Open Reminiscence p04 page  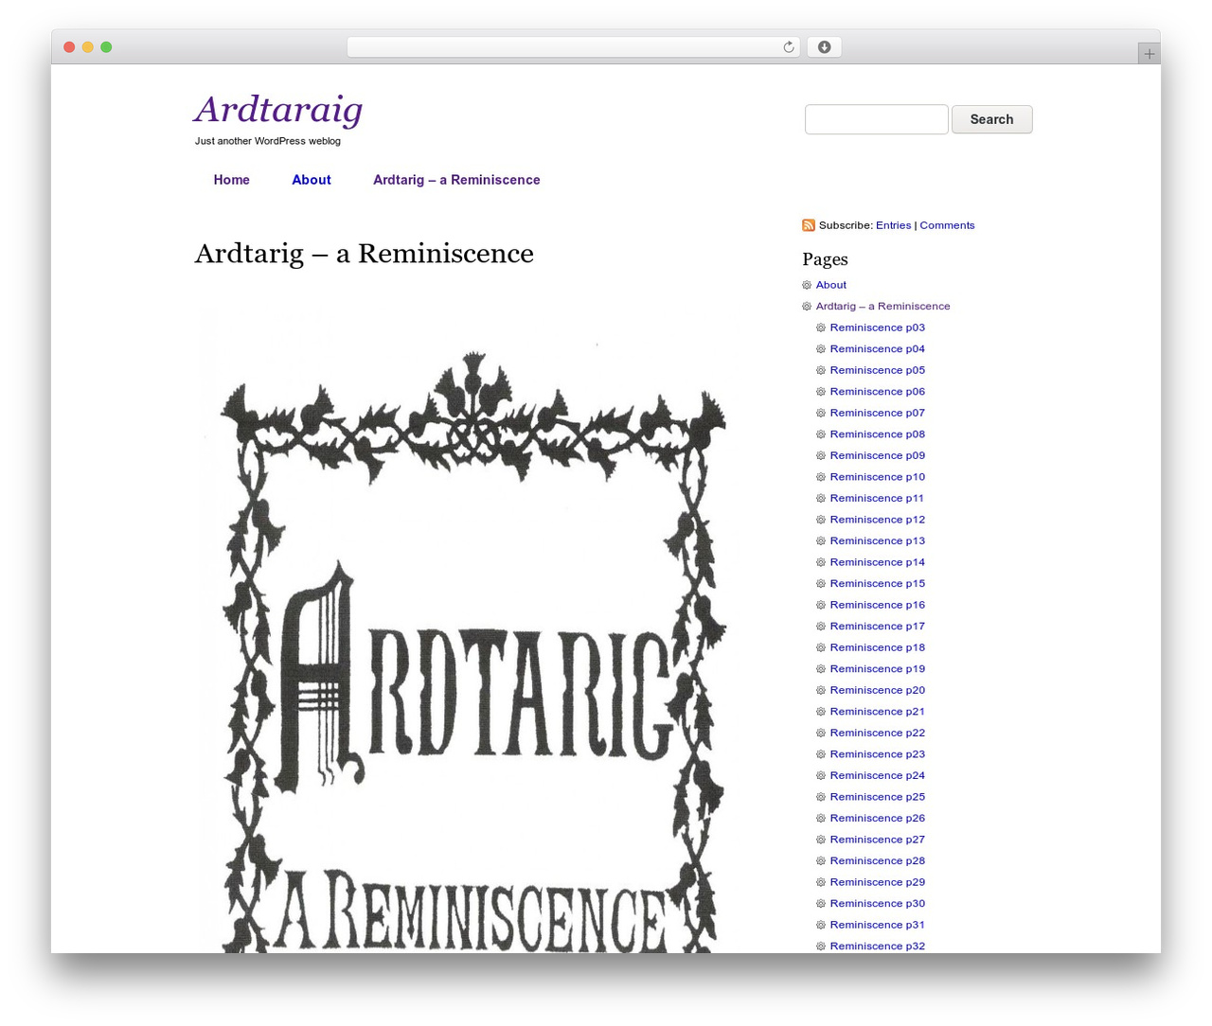coord(877,349)
